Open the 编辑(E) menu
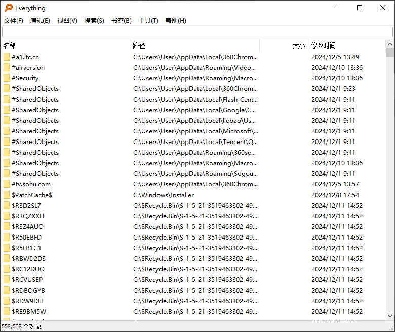This screenshot has height=332, width=395. 40,21
